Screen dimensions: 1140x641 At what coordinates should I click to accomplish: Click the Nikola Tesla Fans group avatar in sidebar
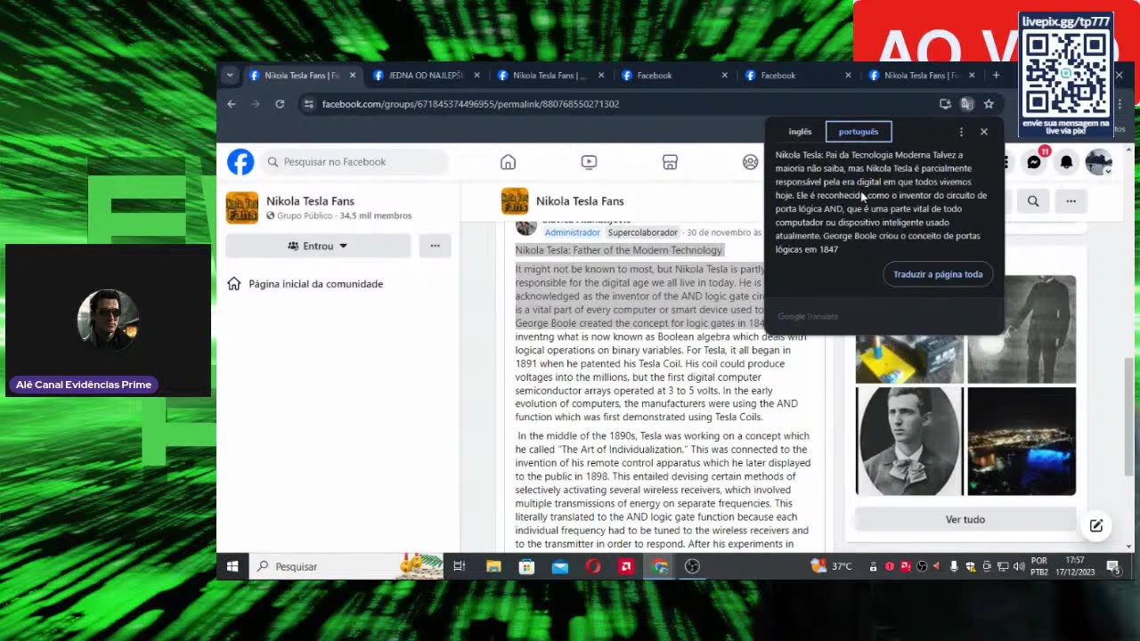[x=241, y=207]
